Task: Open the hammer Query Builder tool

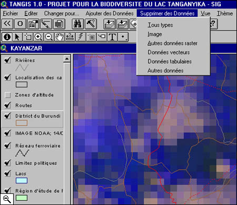Action: click(91, 24)
